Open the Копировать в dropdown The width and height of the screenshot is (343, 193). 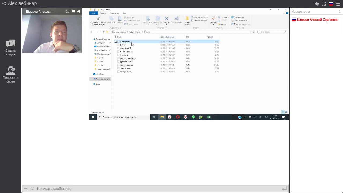tap(158, 21)
